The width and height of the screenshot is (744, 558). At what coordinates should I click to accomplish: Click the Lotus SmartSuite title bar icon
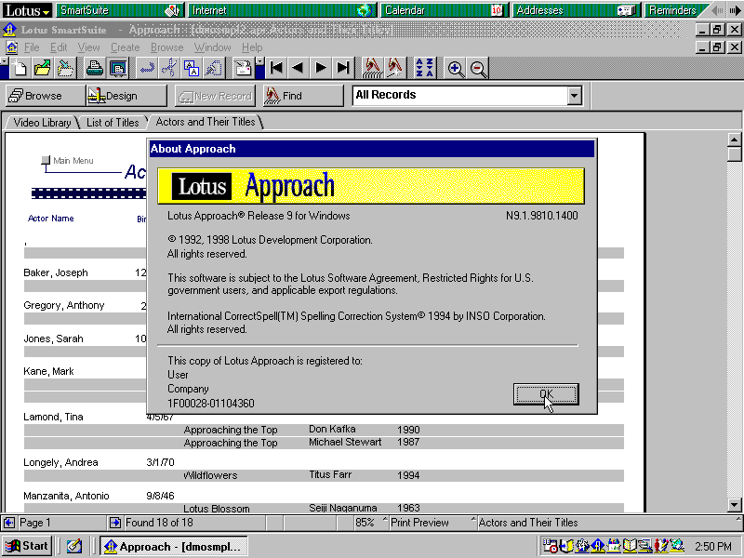pyautogui.click(x=9, y=30)
